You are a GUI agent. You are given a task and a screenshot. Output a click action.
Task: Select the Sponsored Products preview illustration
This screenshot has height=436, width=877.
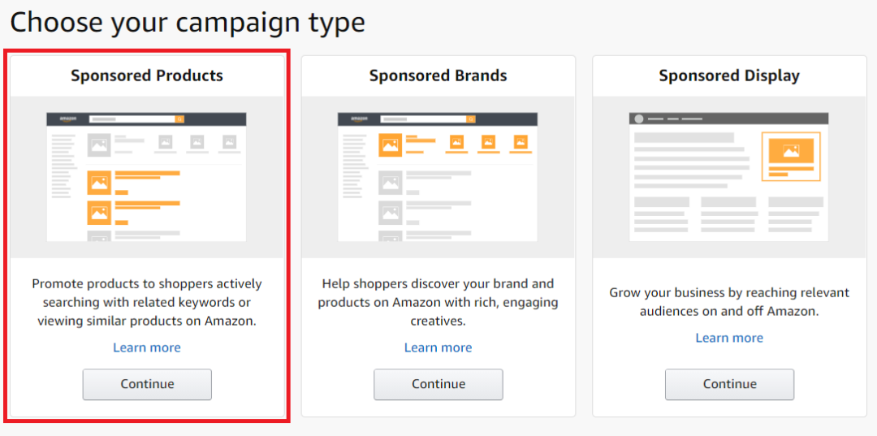[147, 177]
